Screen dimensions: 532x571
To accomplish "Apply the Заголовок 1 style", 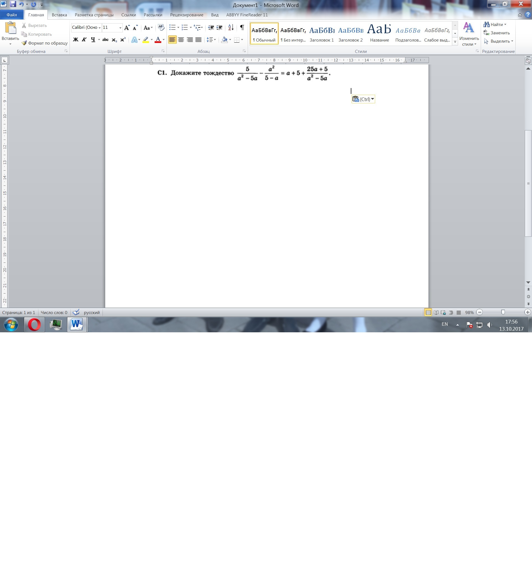I will pos(322,34).
